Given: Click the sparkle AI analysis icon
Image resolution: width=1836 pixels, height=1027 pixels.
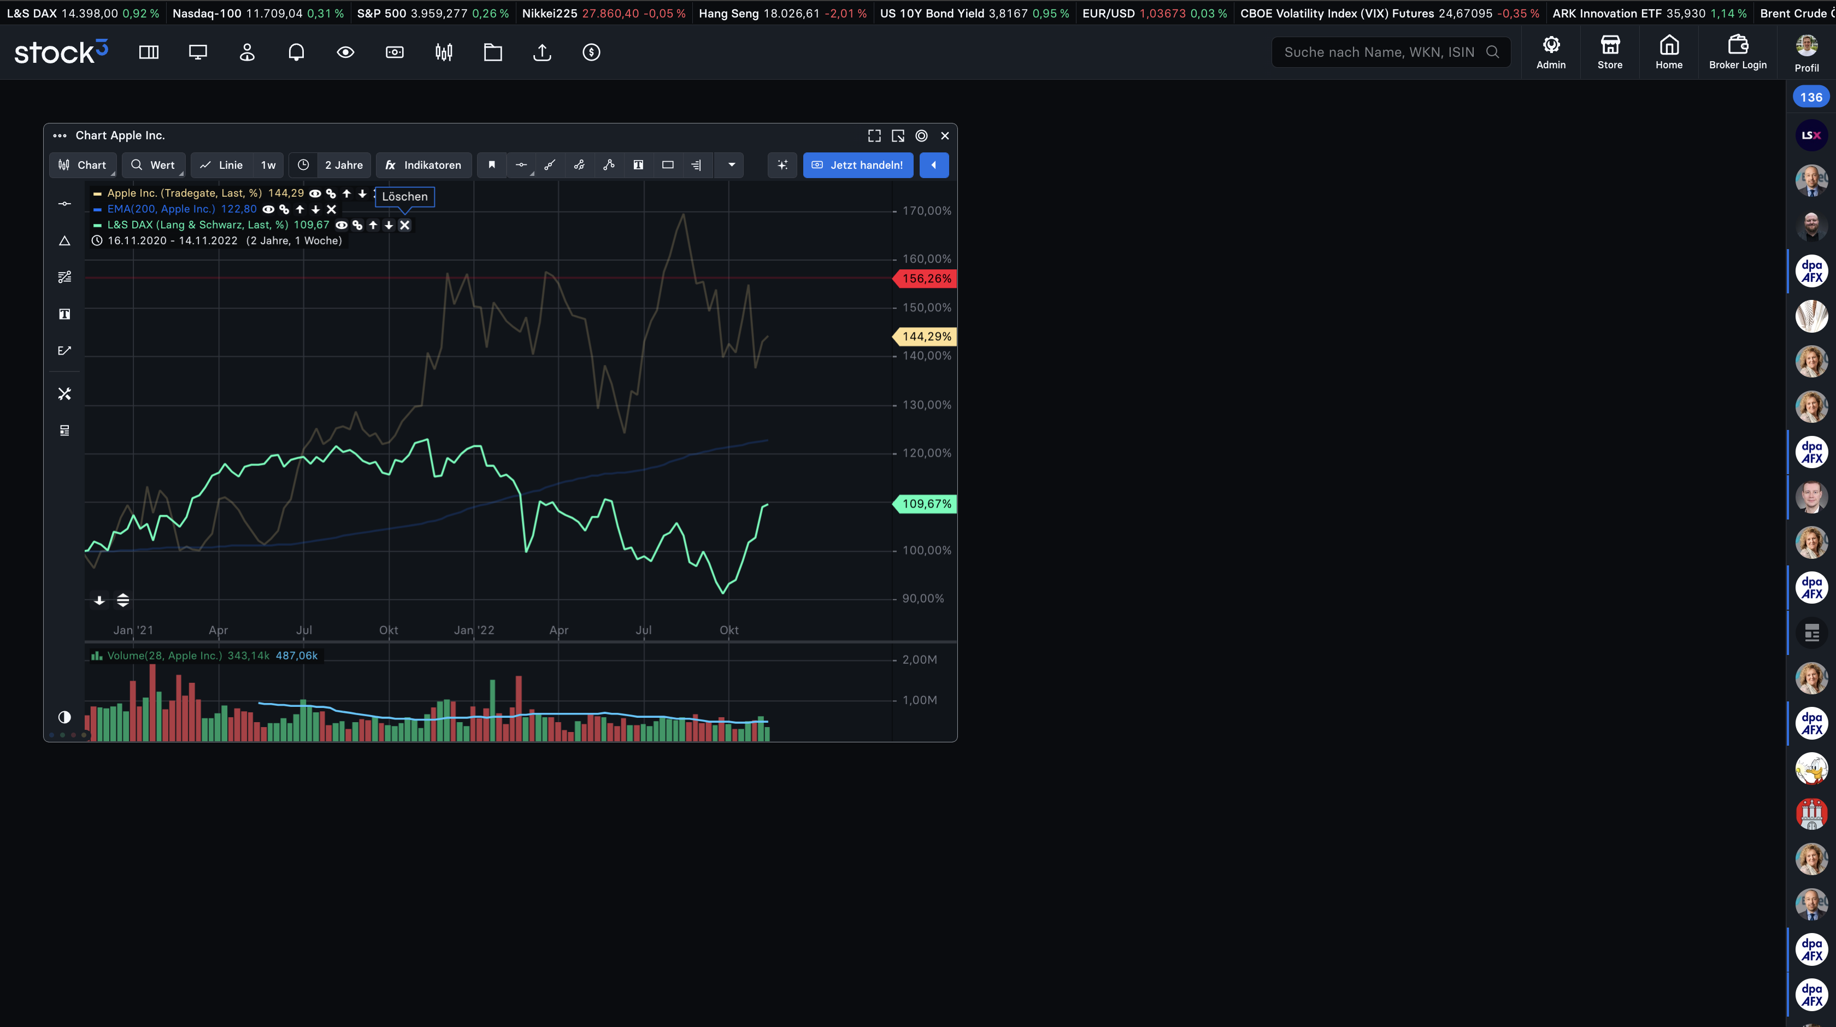Looking at the screenshot, I should pos(782,164).
